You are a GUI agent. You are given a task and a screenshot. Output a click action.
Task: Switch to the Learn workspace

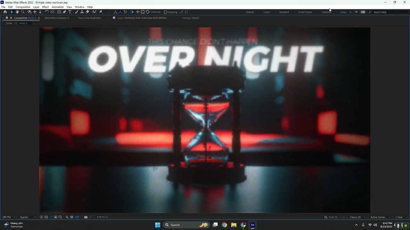click(x=266, y=12)
